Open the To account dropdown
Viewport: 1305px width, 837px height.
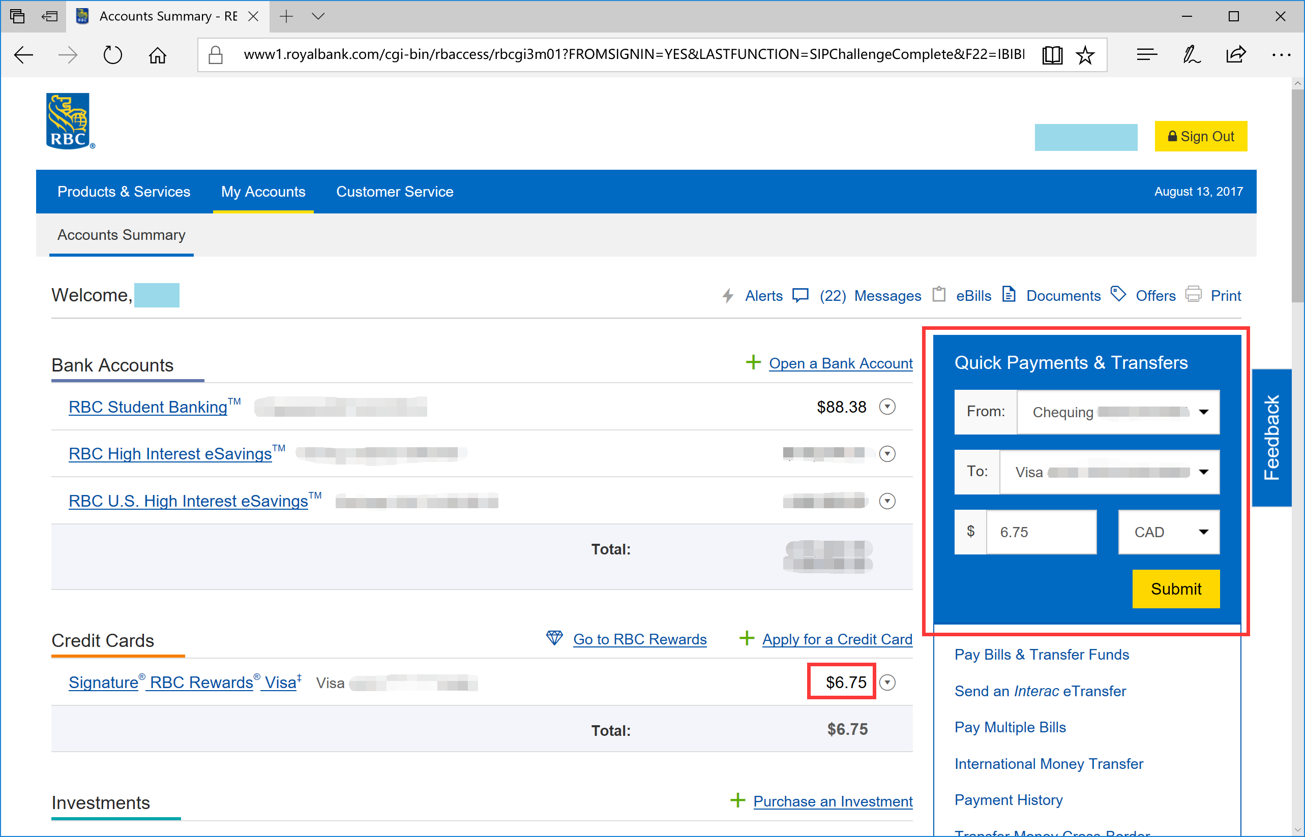coord(1109,472)
